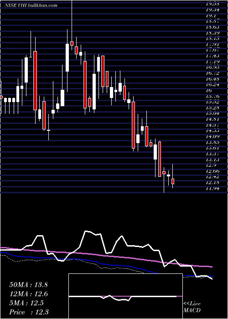Click the 14.09 price axis label
The width and height of the screenshot is (228, 319).
point(212,136)
